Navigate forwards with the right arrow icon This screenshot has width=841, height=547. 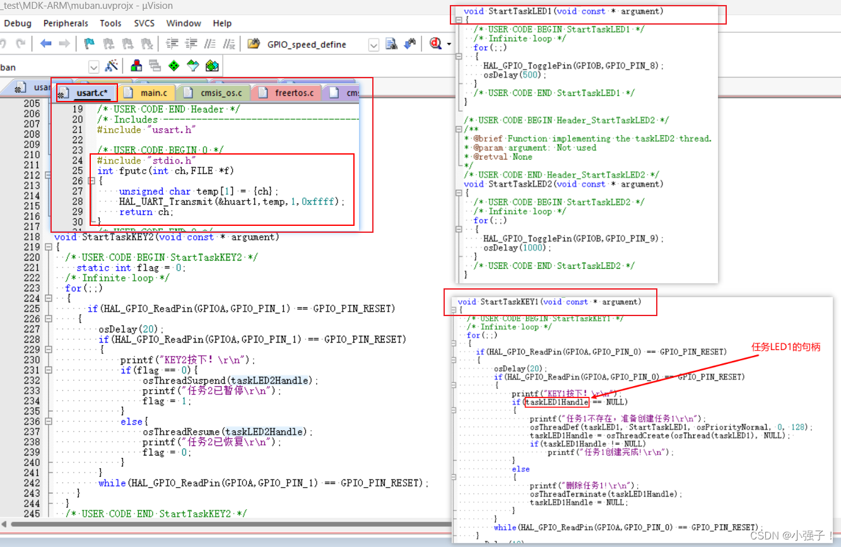64,44
